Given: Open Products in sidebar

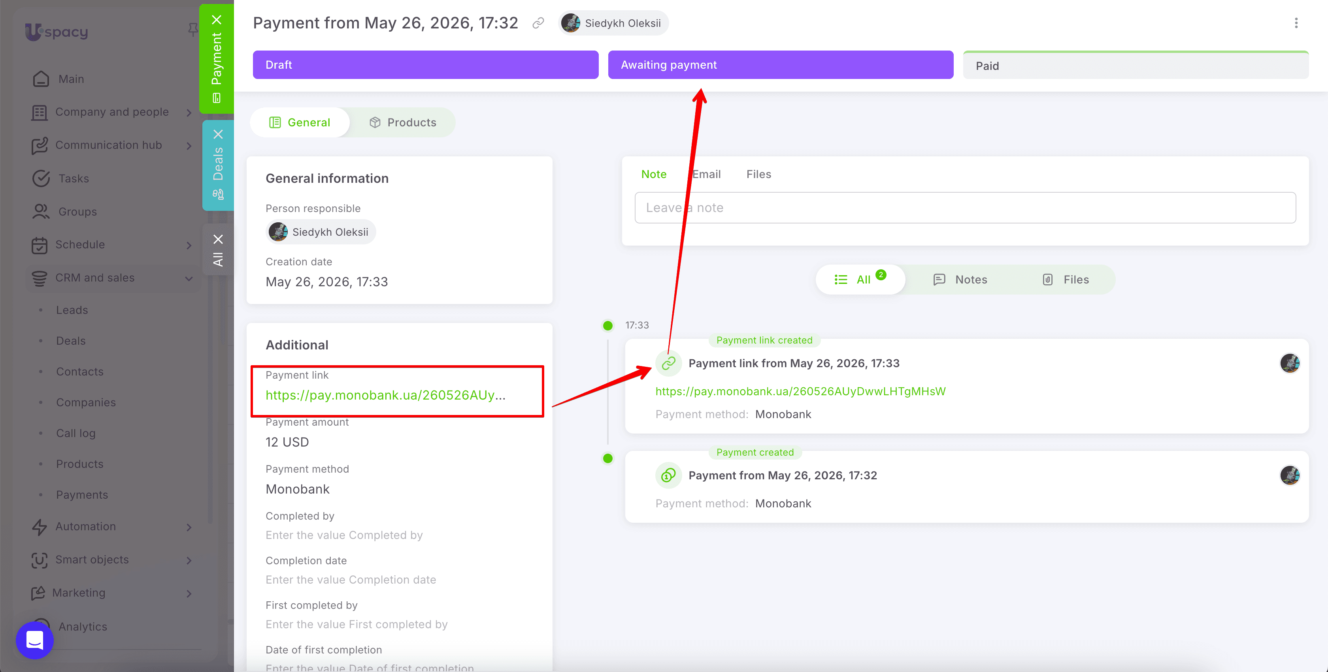Looking at the screenshot, I should [x=80, y=464].
